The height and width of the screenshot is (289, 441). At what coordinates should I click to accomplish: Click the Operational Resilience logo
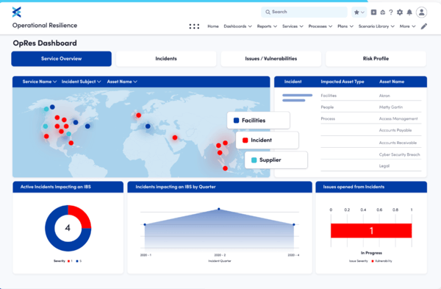[17, 12]
